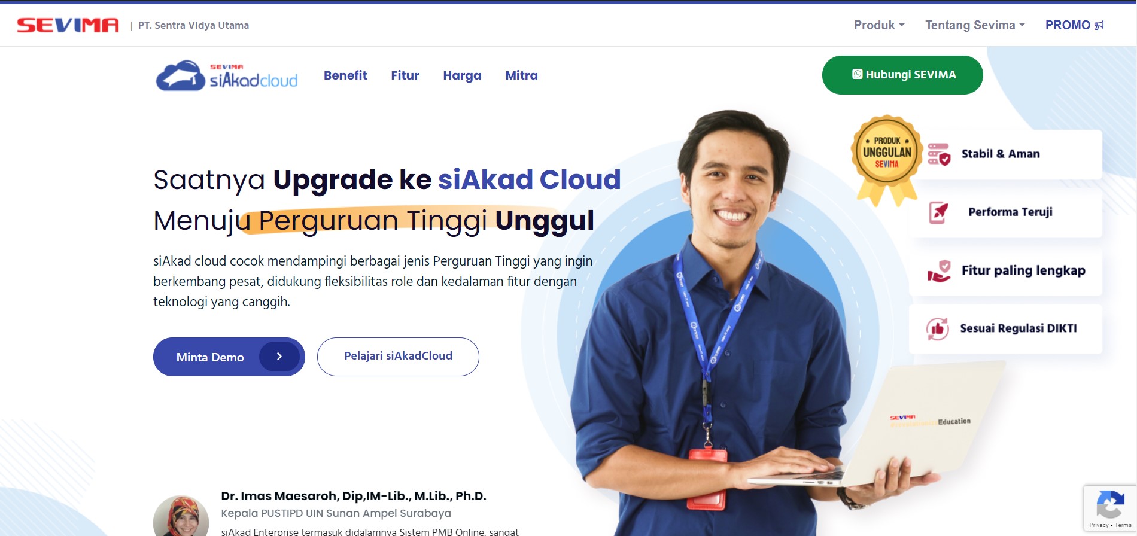Click the Produk Unggulan gold badge
The width and height of the screenshot is (1137, 536).
[887, 160]
